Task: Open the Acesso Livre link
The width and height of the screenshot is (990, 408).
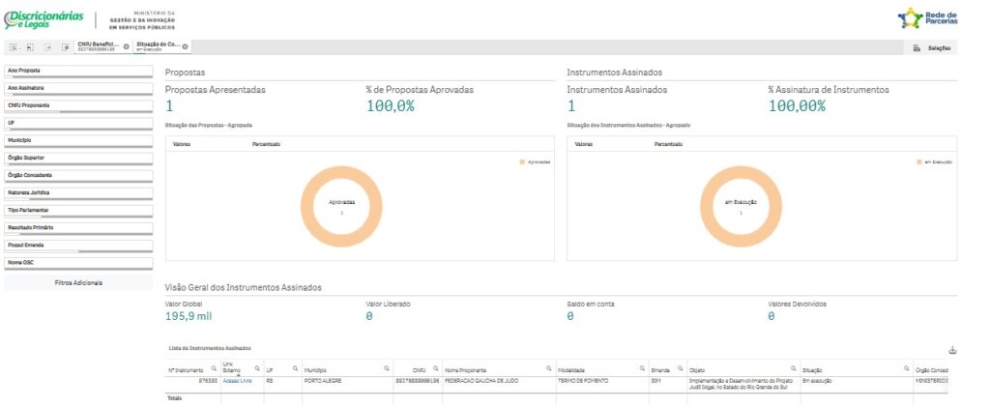Action: pyautogui.click(x=237, y=381)
